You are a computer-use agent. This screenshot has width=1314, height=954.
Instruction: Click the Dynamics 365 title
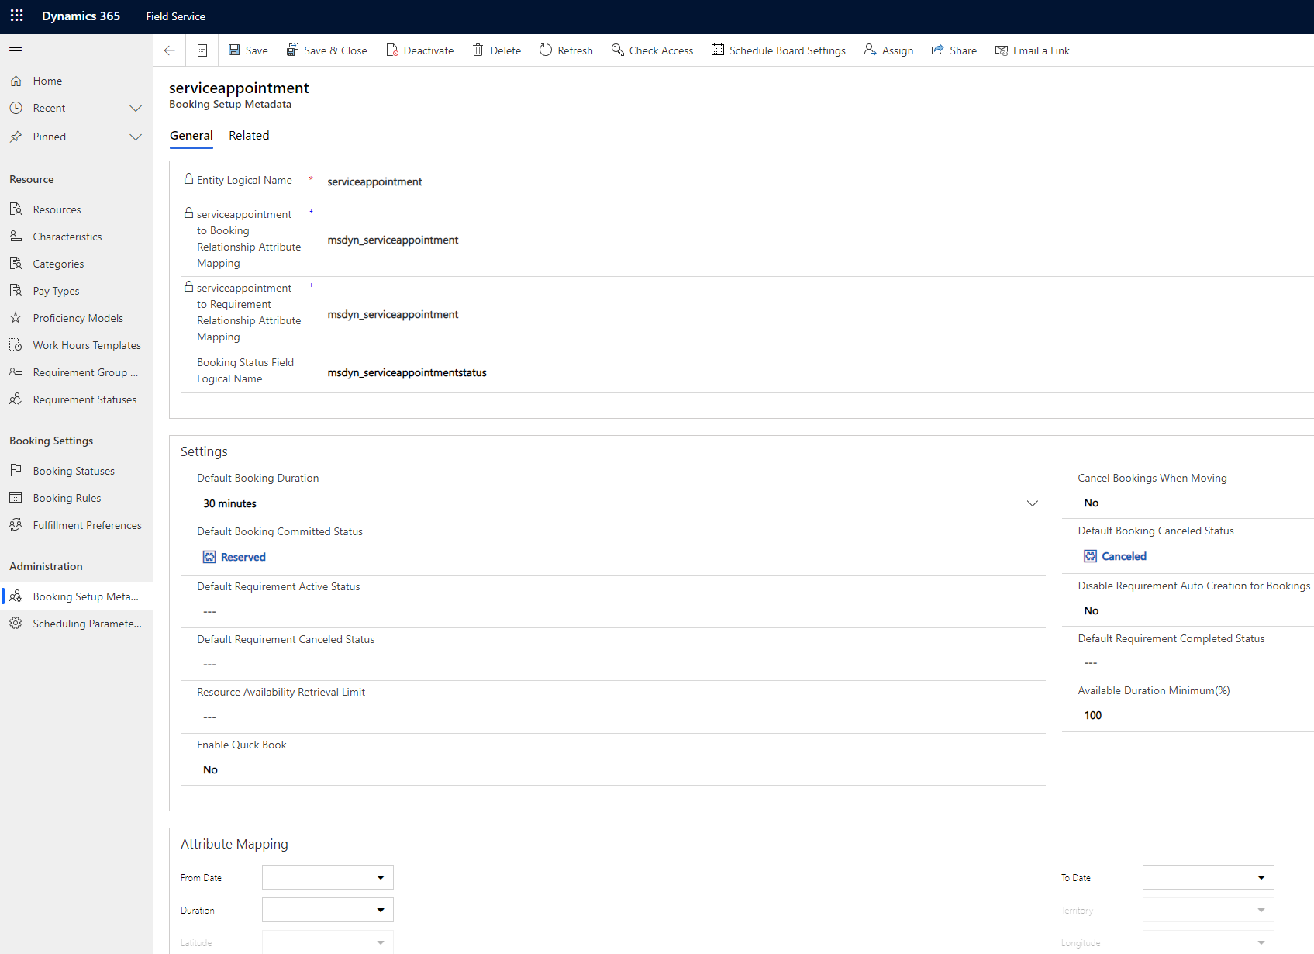point(81,16)
